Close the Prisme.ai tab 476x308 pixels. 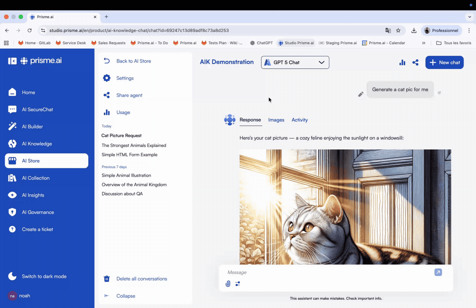pos(95,17)
